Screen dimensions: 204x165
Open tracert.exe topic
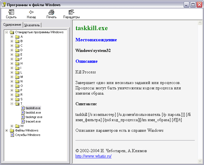click(x=33, y=121)
